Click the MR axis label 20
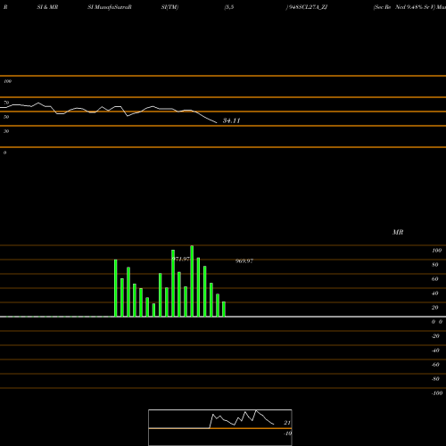Image resolution: width=446 pixels, height=446 pixels. (435, 308)
